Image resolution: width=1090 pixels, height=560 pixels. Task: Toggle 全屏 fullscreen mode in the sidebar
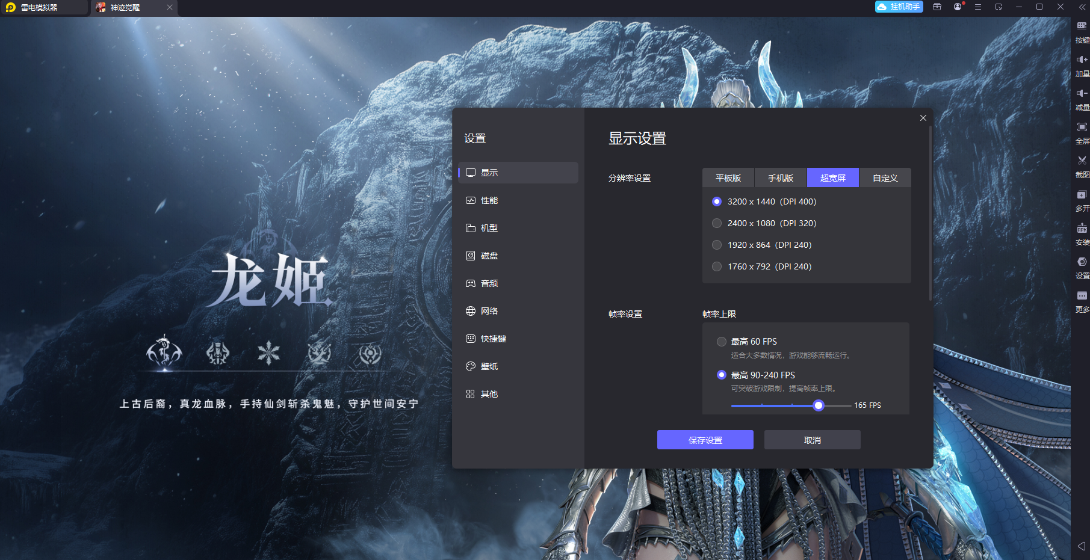(1082, 127)
